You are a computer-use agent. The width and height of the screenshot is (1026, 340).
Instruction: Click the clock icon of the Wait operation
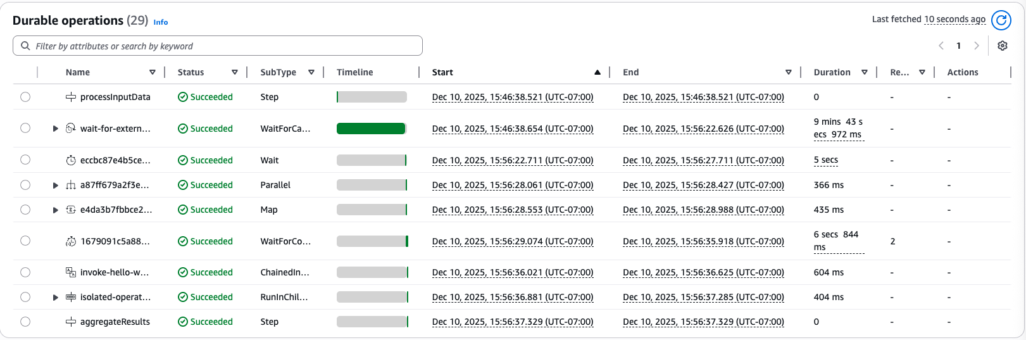point(71,160)
